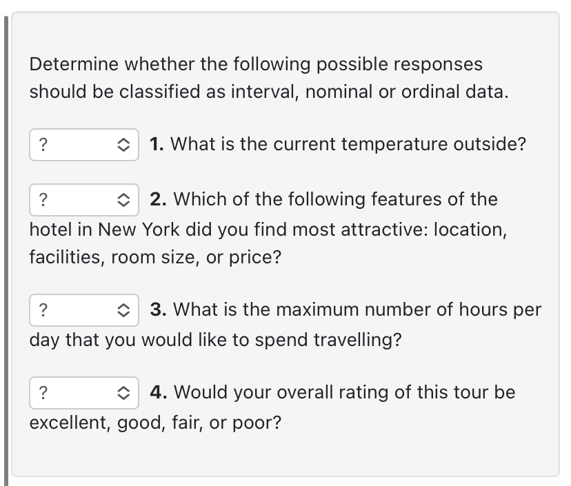This screenshot has width=571, height=486.
Task: Click the chevron arrows on question 3's select box
Action: (x=123, y=310)
